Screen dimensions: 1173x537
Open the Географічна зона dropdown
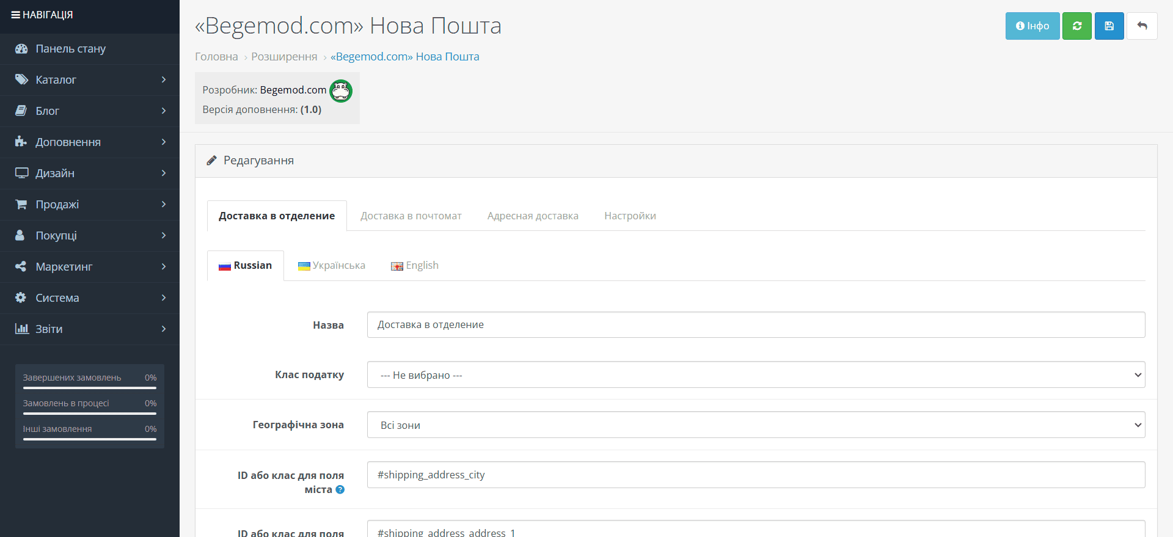pos(756,425)
